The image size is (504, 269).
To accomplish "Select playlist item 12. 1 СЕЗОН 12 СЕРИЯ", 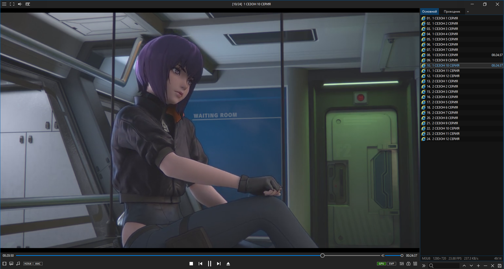I will [462, 76].
